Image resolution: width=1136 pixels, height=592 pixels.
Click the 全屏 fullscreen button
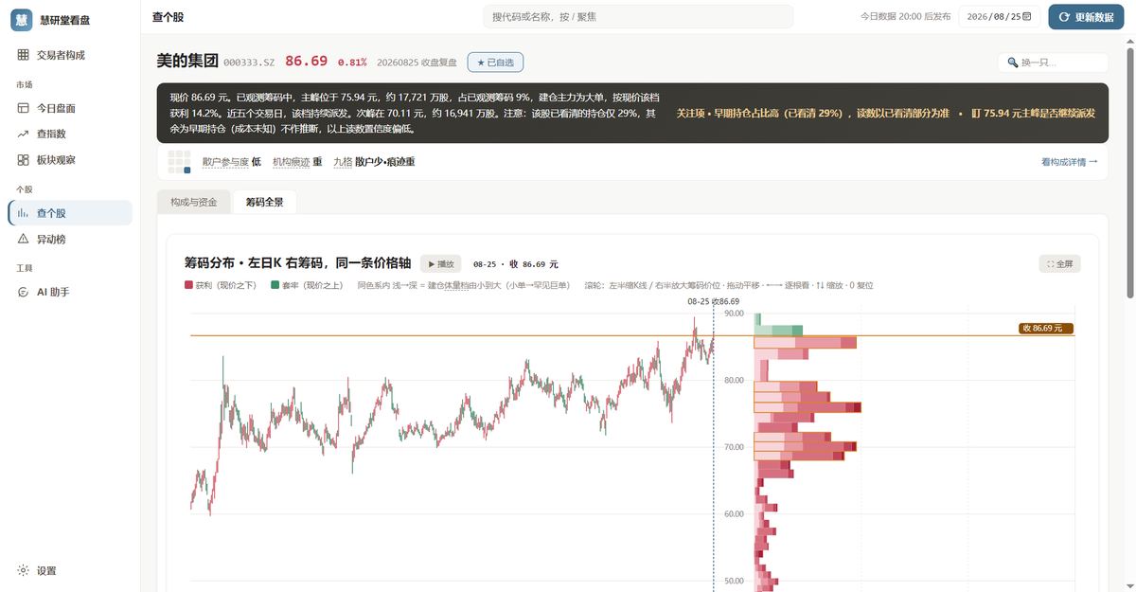[1059, 264]
